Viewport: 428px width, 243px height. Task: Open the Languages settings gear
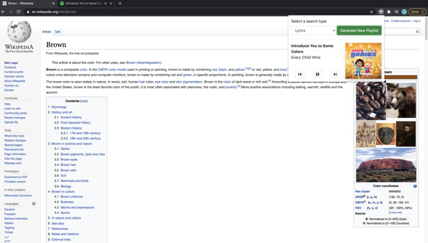coord(34,203)
